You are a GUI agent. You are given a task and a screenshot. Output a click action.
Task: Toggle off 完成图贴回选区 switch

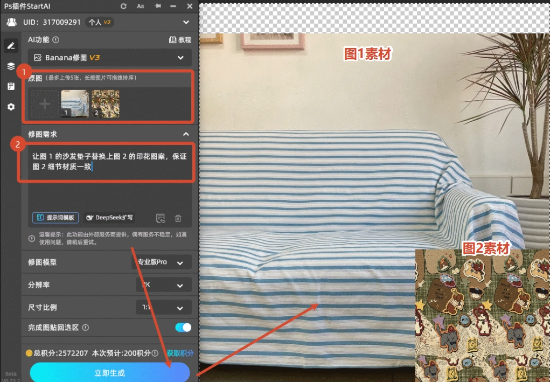pyautogui.click(x=182, y=327)
